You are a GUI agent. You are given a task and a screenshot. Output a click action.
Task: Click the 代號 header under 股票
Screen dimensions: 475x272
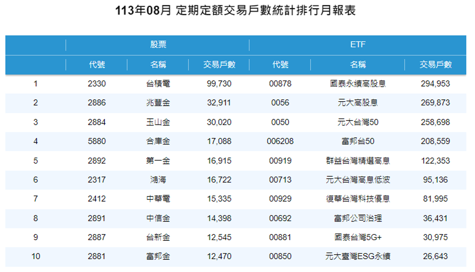click(x=97, y=64)
